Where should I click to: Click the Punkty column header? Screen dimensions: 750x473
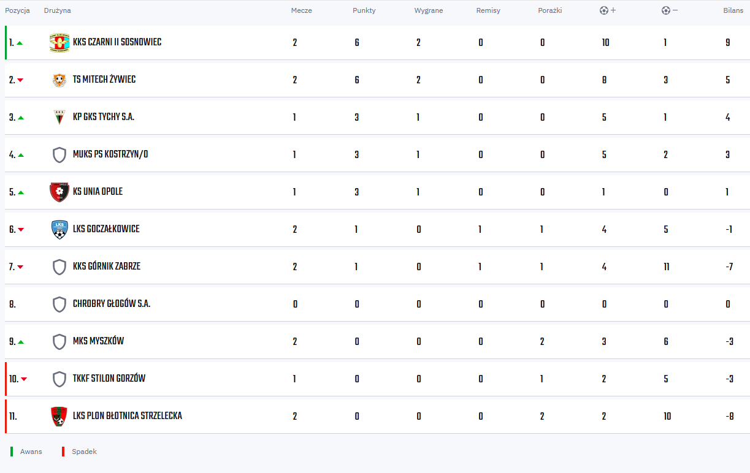(364, 10)
